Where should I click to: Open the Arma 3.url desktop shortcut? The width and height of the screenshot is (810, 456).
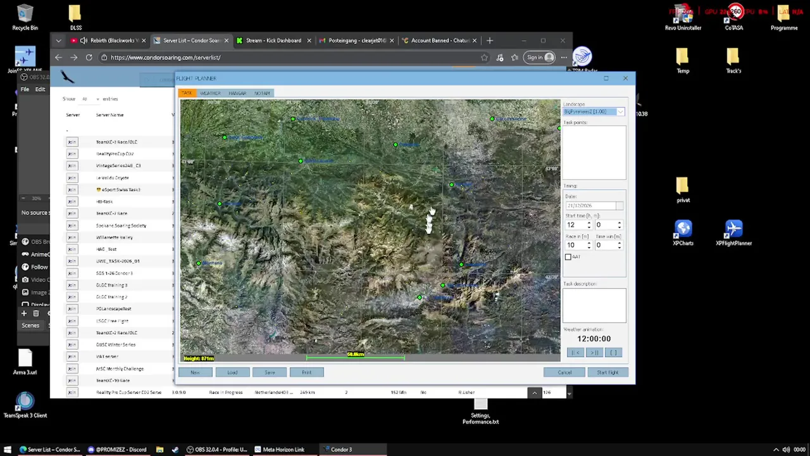(x=25, y=362)
